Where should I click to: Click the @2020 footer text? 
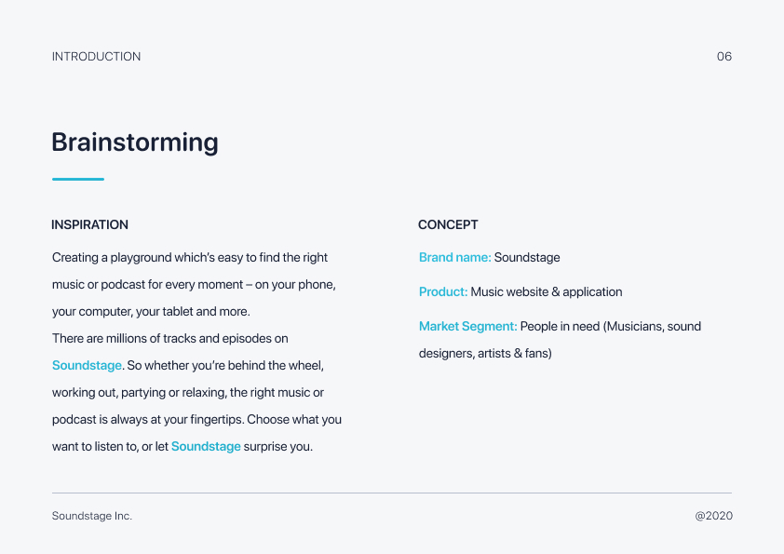[x=713, y=516]
